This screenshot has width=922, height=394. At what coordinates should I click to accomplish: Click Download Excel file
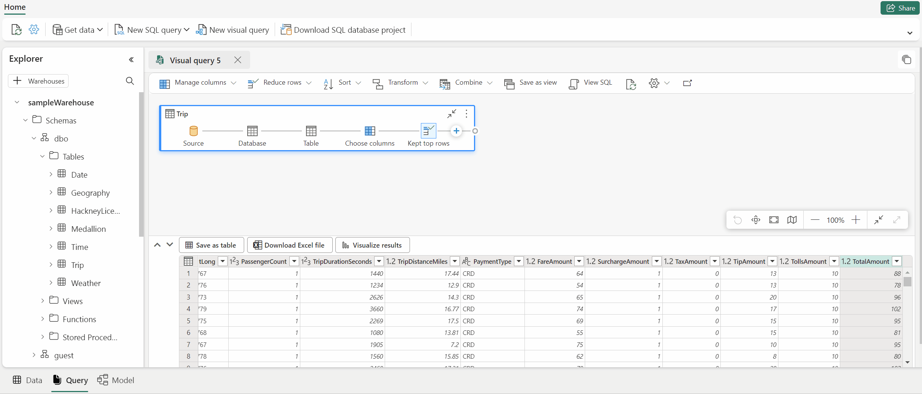click(289, 245)
